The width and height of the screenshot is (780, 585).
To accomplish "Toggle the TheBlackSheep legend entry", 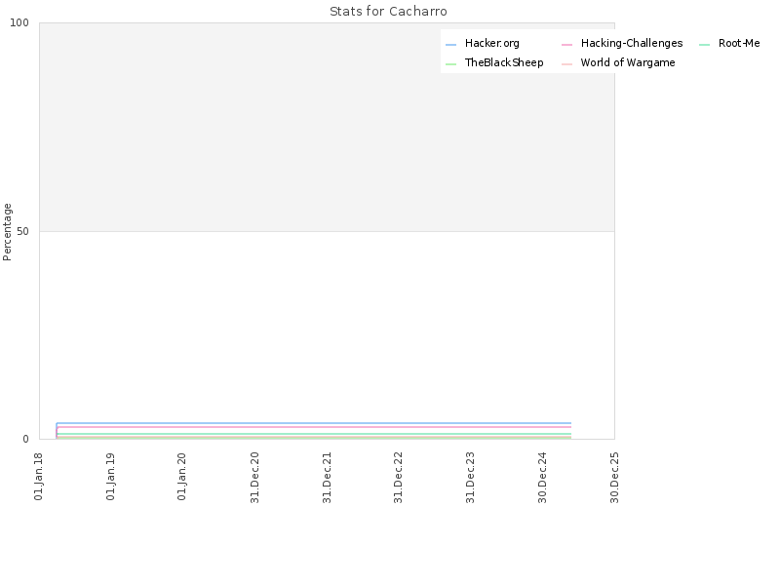I will pyautogui.click(x=494, y=63).
